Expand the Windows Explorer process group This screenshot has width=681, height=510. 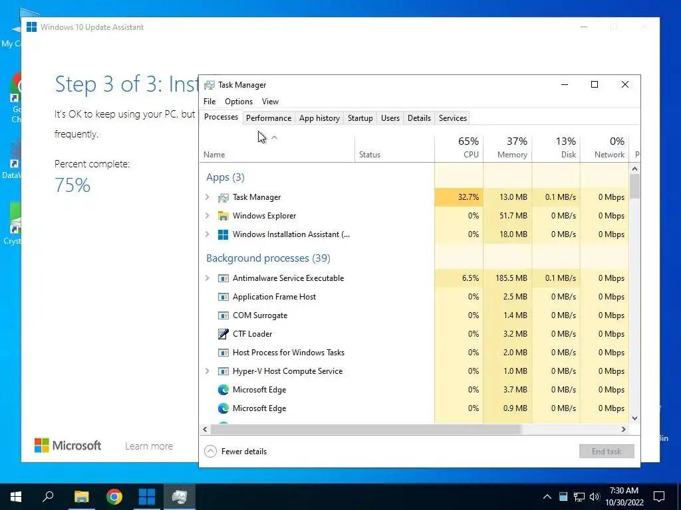pos(207,216)
